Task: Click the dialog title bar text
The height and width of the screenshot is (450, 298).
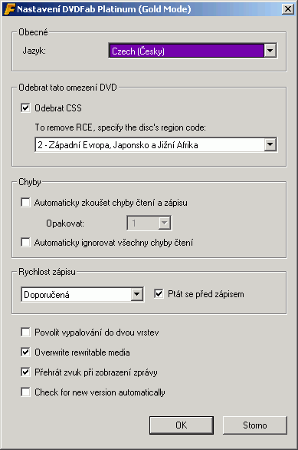Action: tap(104, 9)
